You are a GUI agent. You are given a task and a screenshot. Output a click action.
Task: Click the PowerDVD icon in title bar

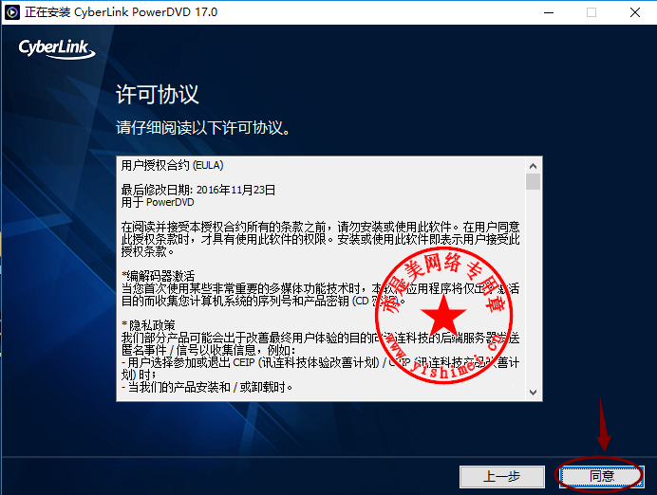(12, 12)
